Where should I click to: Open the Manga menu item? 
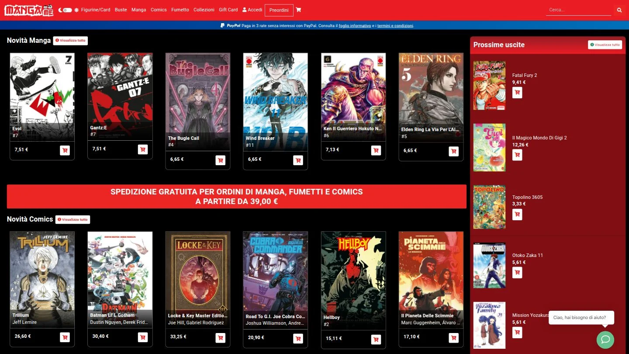138,10
